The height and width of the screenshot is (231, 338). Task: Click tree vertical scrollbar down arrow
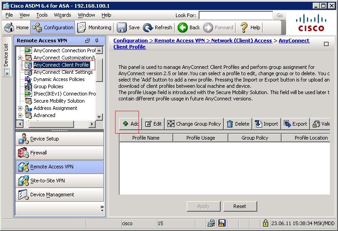pyautogui.click(x=99, y=117)
